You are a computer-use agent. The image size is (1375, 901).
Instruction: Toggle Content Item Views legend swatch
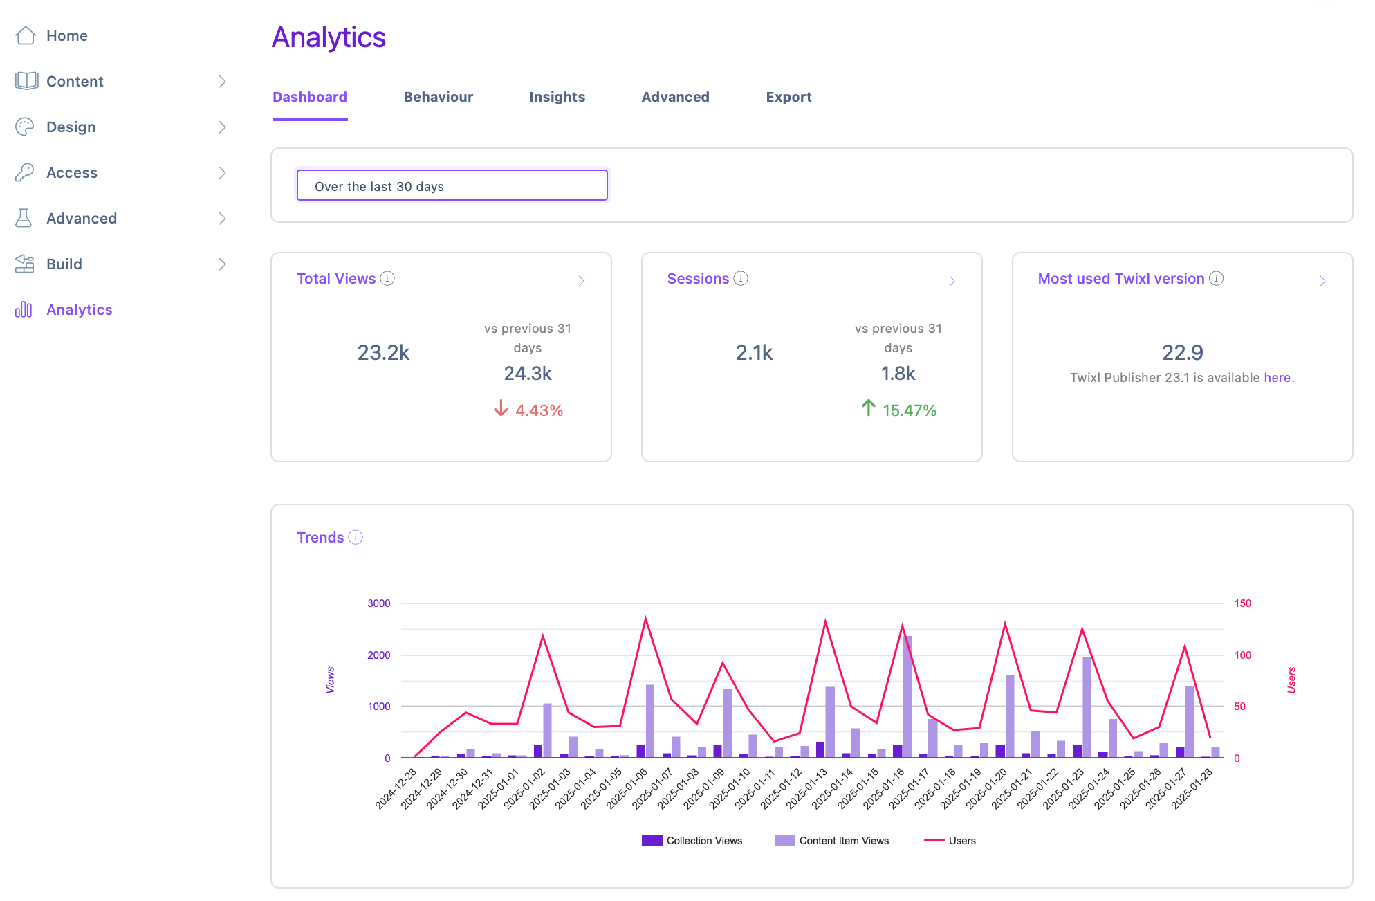coord(785,841)
